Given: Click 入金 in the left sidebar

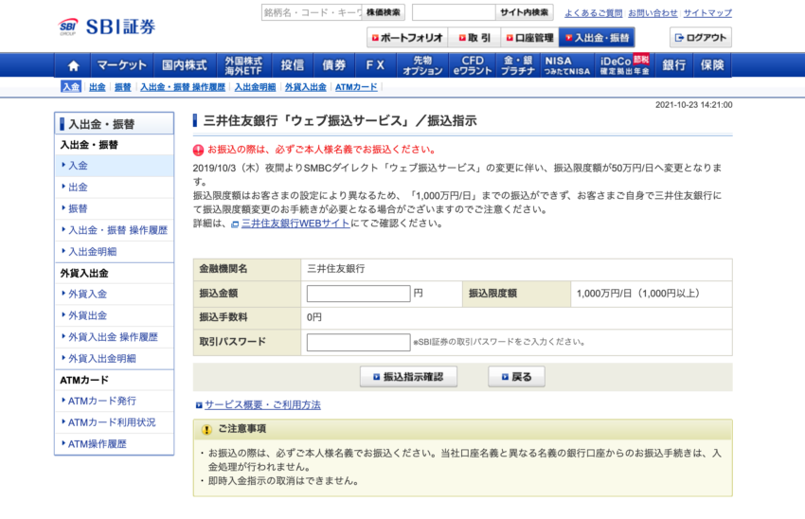Looking at the screenshot, I should coord(114,166).
